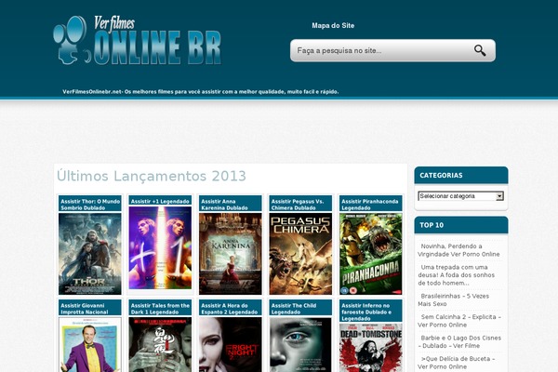Click the Anna Karenina poster thumbnail

point(231,254)
